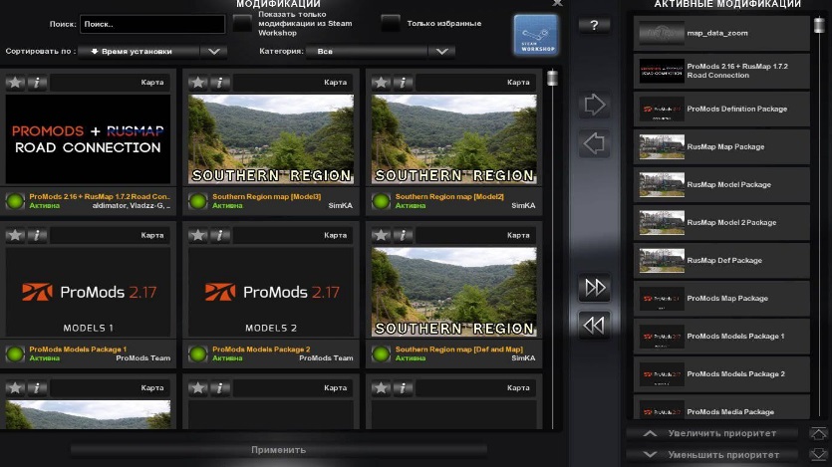Click the right arrow to activate mod
This screenshot has height=467, width=832.
[x=595, y=105]
